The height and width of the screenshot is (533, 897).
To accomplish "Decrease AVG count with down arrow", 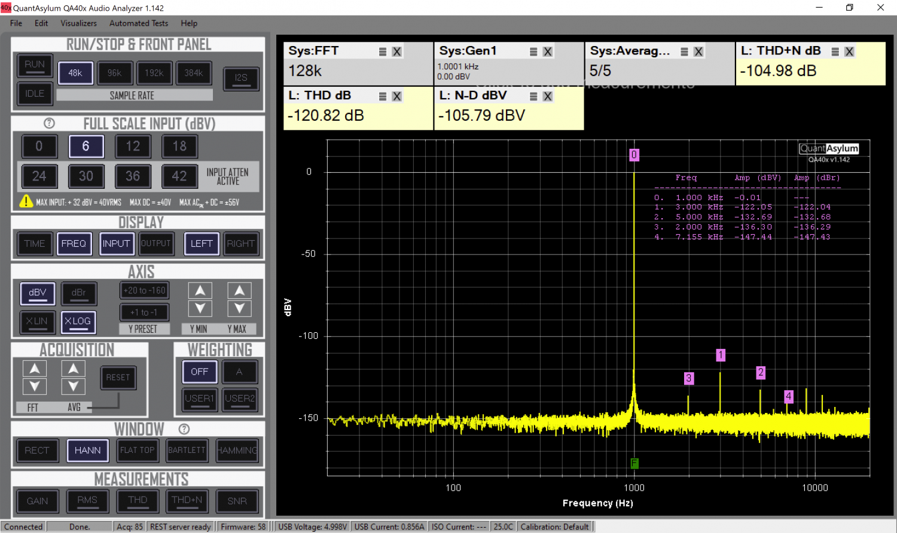I will (73, 386).
